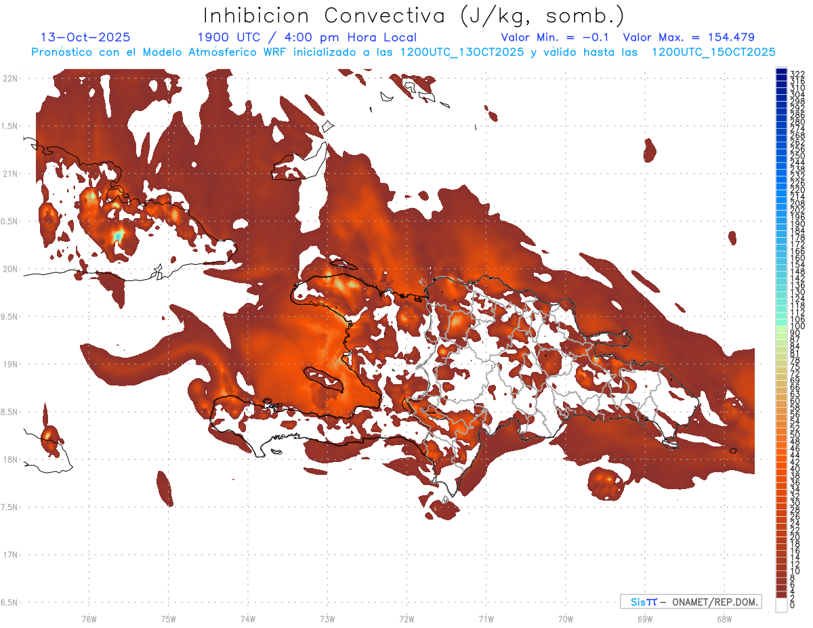The height and width of the screenshot is (628, 813).
Task: Click the 19N latitude axis label
Action: [x=10, y=364]
